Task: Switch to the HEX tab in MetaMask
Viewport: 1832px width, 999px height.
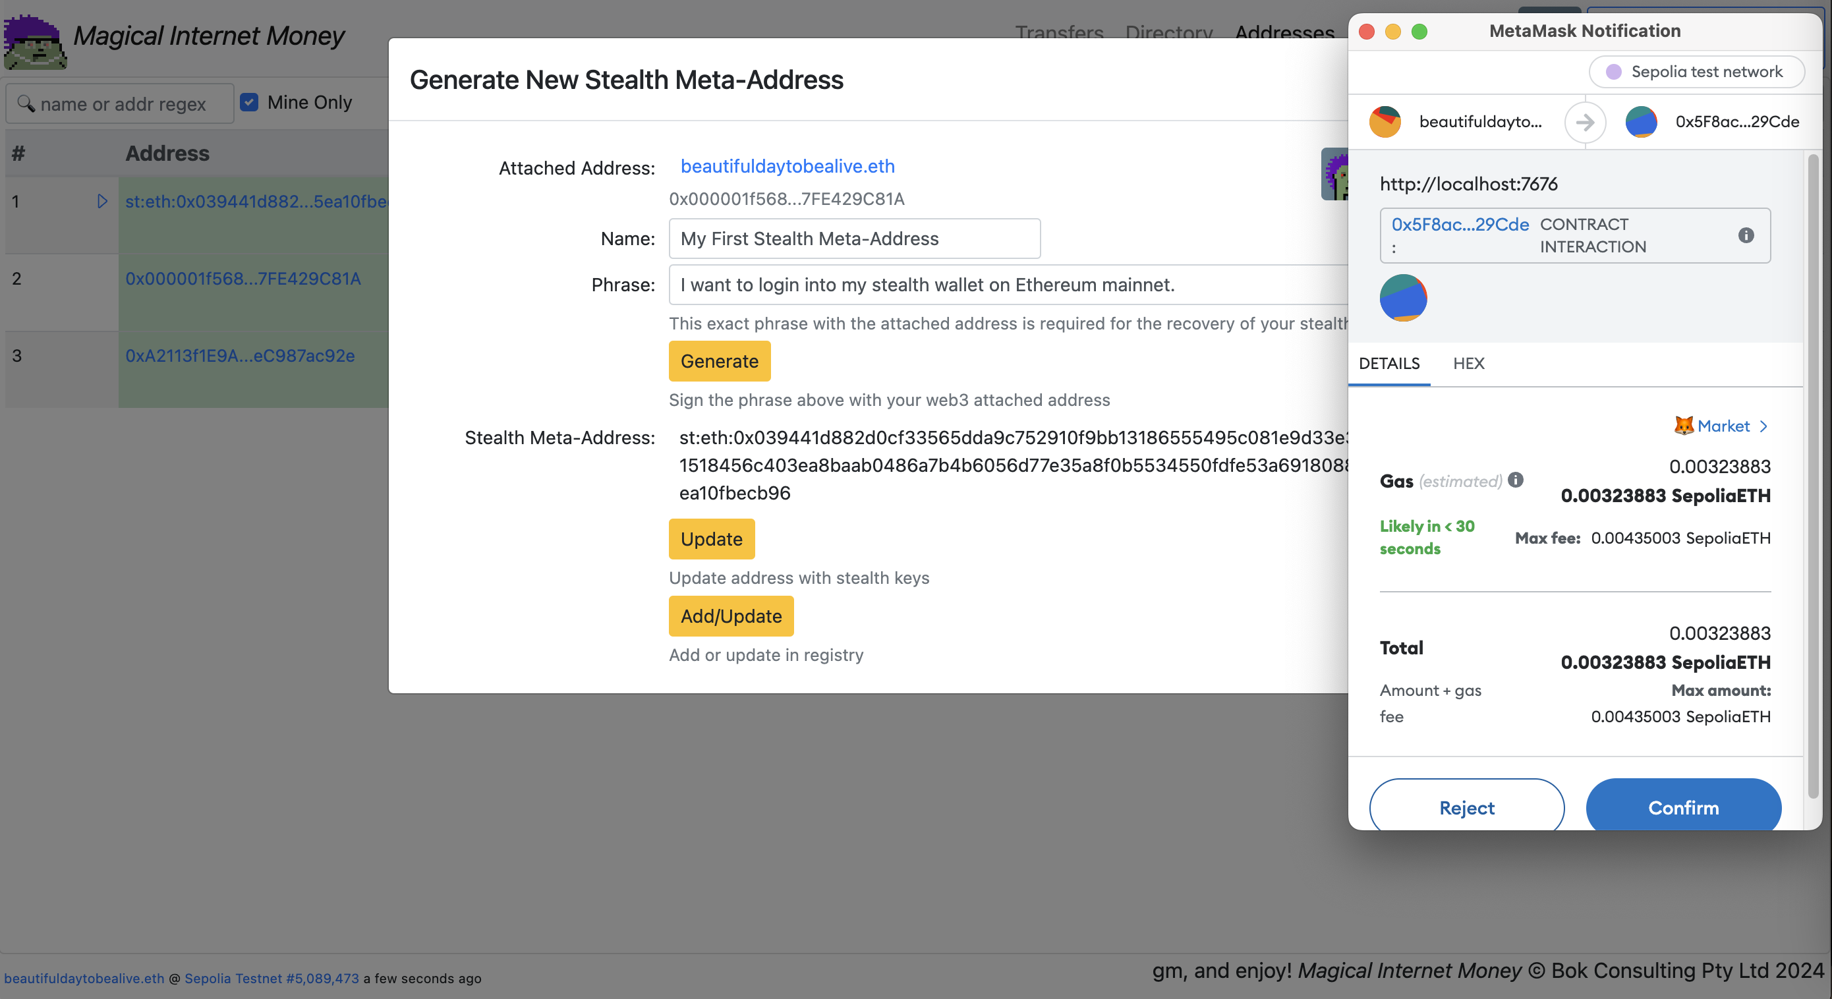Action: pos(1468,363)
